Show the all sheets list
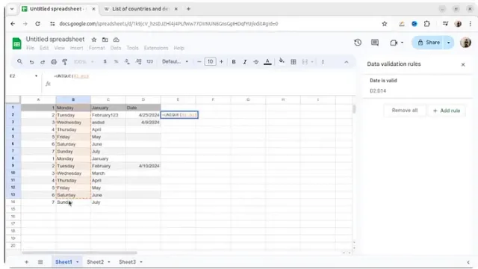The image size is (478, 269). 40,262
